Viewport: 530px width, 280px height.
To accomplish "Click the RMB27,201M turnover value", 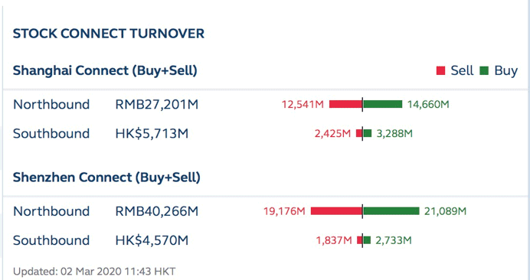I will tap(156, 104).
